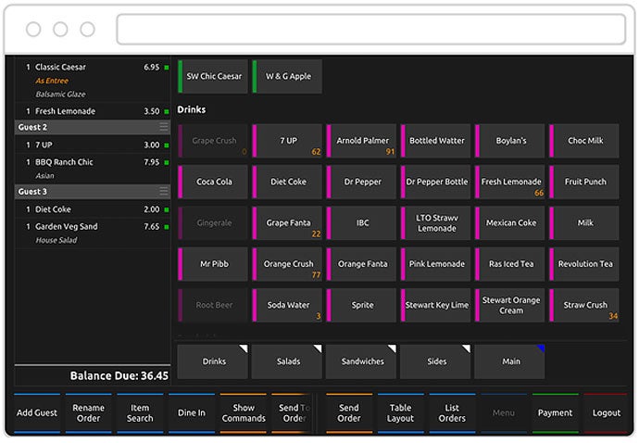The height and width of the screenshot is (443, 639).
Task: Toggle the Dine In order type
Action: (x=192, y=413)
